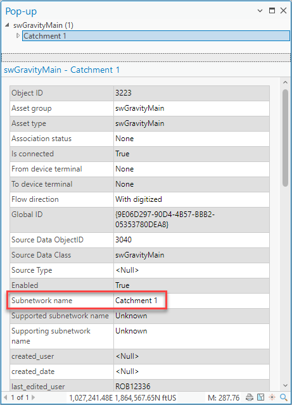Click the created_date Null value
Viewport: 292px width, 405px height.
pos(127,371)
